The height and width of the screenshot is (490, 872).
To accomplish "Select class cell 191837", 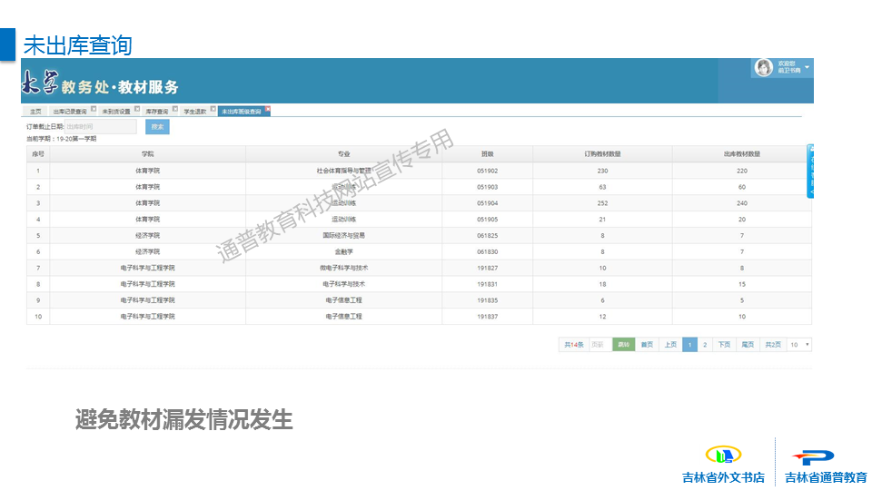I will point(487,316).
